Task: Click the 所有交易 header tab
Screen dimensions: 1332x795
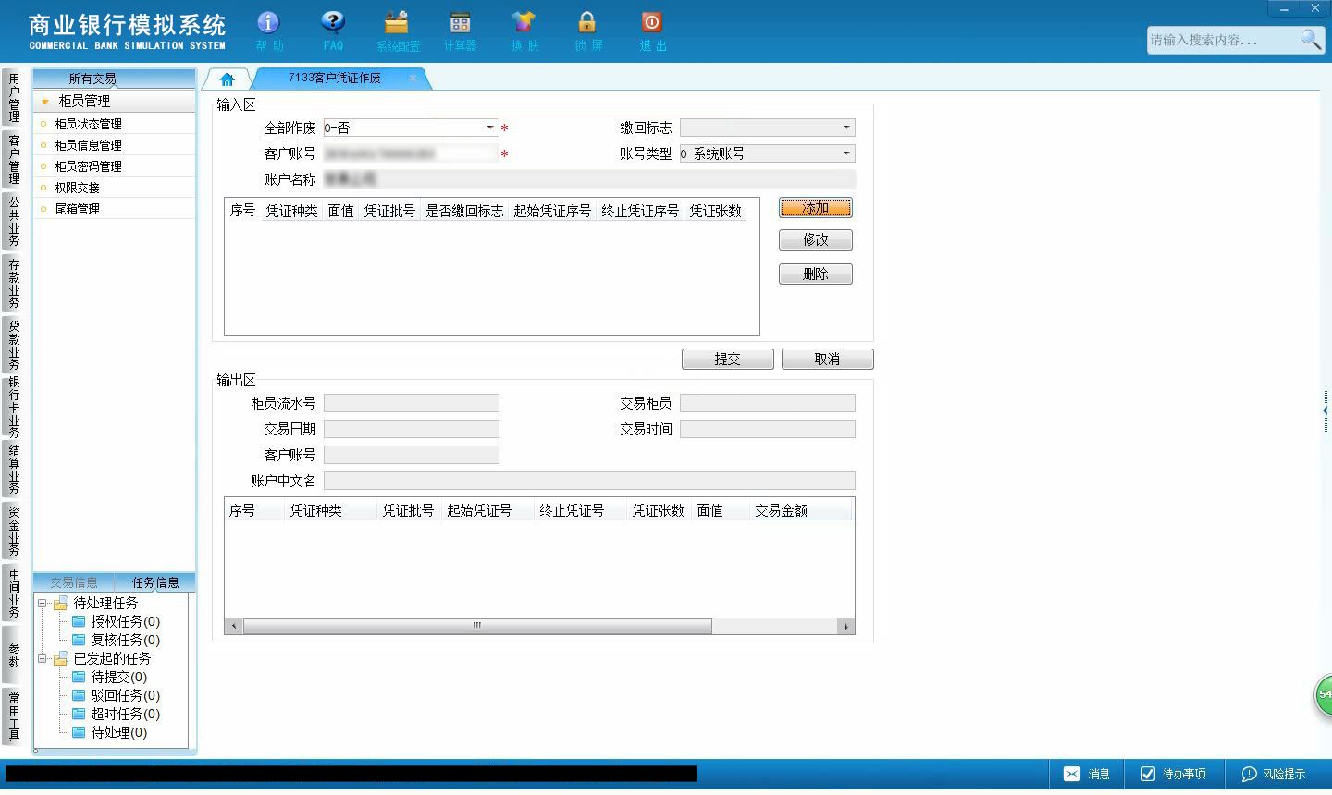Action: point(92,79)
